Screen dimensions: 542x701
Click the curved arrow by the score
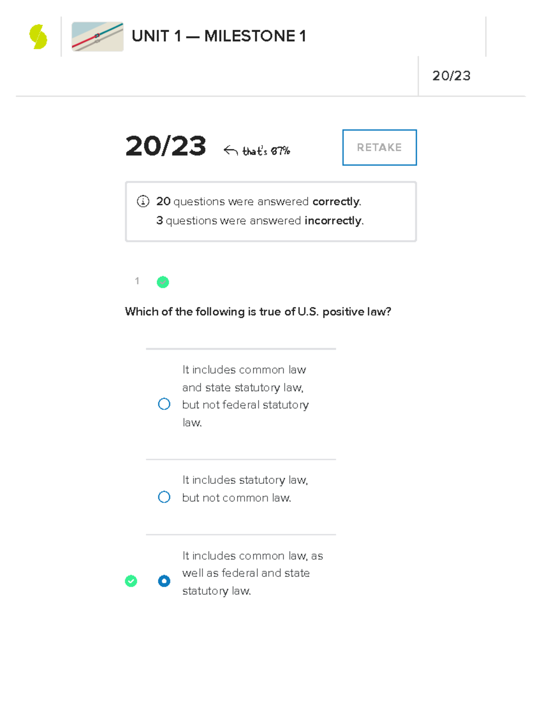[x=230, y=150]
